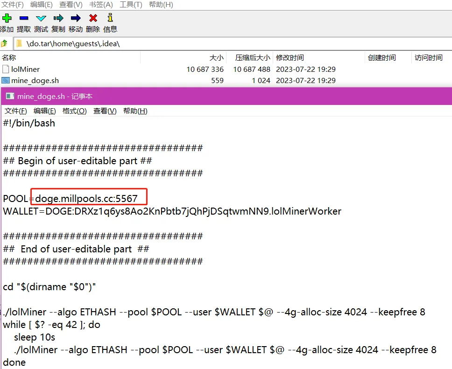This screenshot has width=452, height=369.
Task: Open Notepad Help (帮助) menu
Action: click(x=135, y=111)
